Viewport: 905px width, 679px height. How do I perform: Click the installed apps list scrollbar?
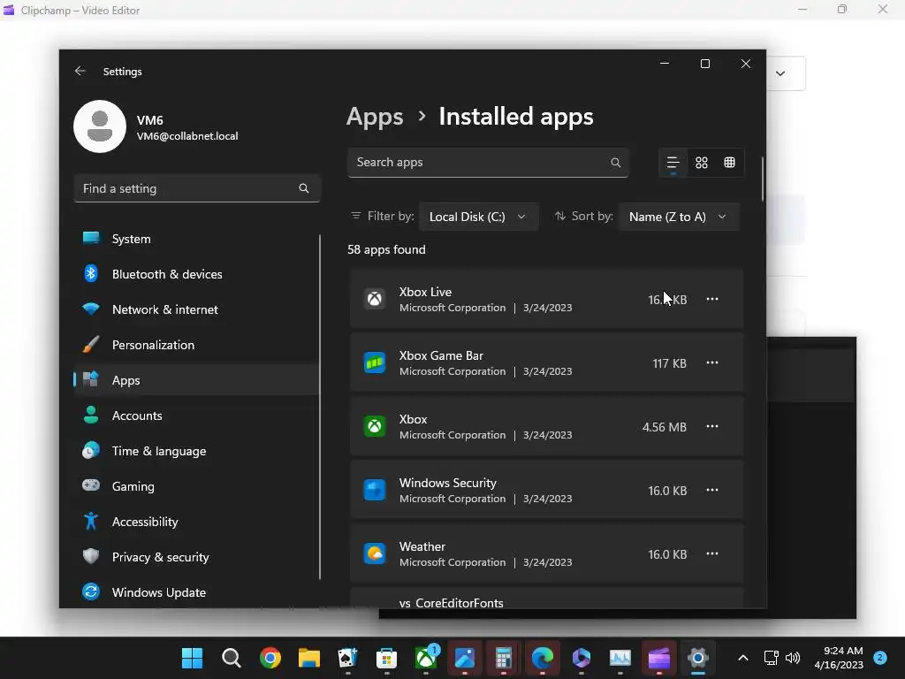(x=763, y=179)
